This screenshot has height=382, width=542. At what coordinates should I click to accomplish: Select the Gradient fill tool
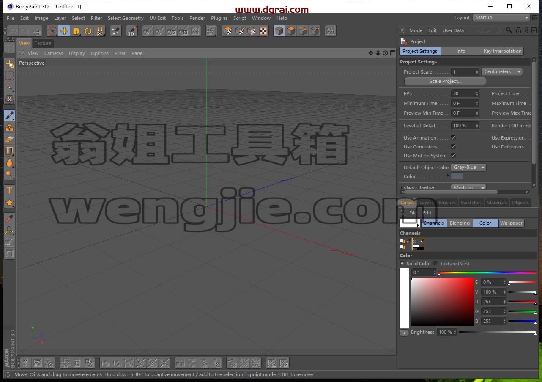click(x=9, y=151)
